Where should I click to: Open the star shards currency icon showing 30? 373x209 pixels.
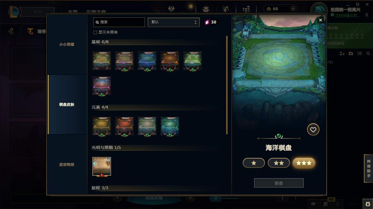click(207, 22)
